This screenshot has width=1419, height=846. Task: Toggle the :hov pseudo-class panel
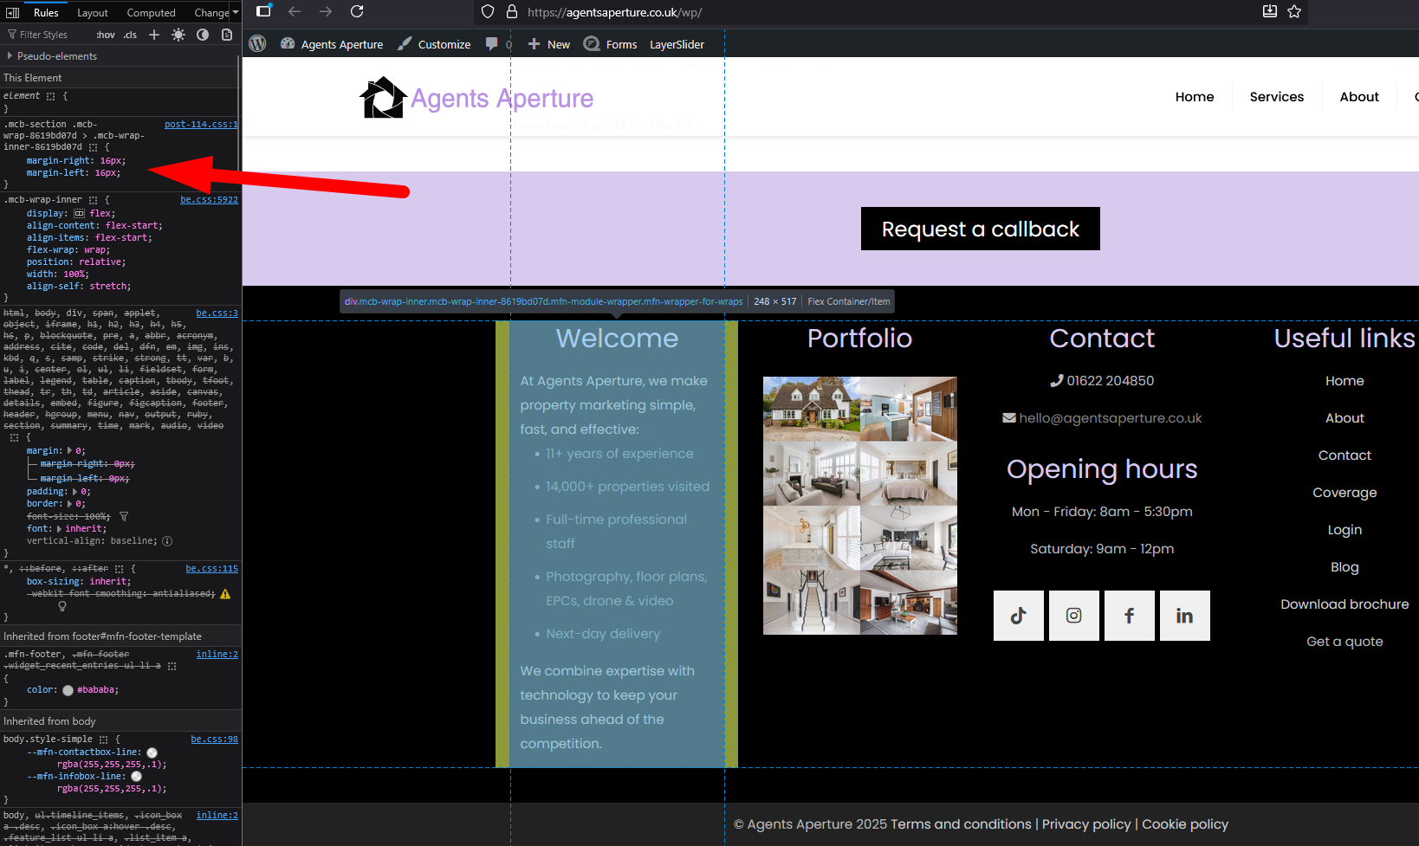tap(106, 35)
